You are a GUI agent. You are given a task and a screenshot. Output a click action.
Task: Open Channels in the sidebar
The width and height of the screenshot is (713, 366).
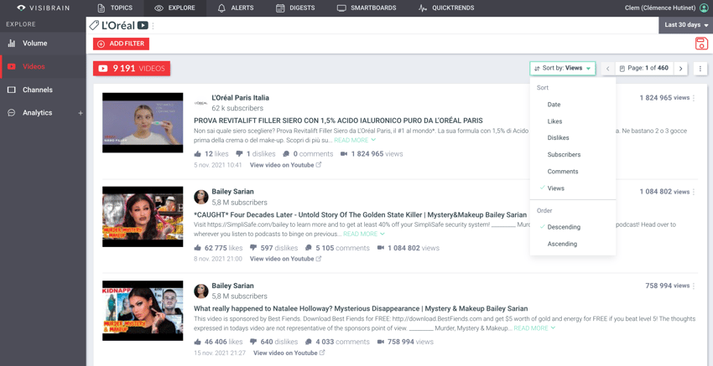pos(43,90)
